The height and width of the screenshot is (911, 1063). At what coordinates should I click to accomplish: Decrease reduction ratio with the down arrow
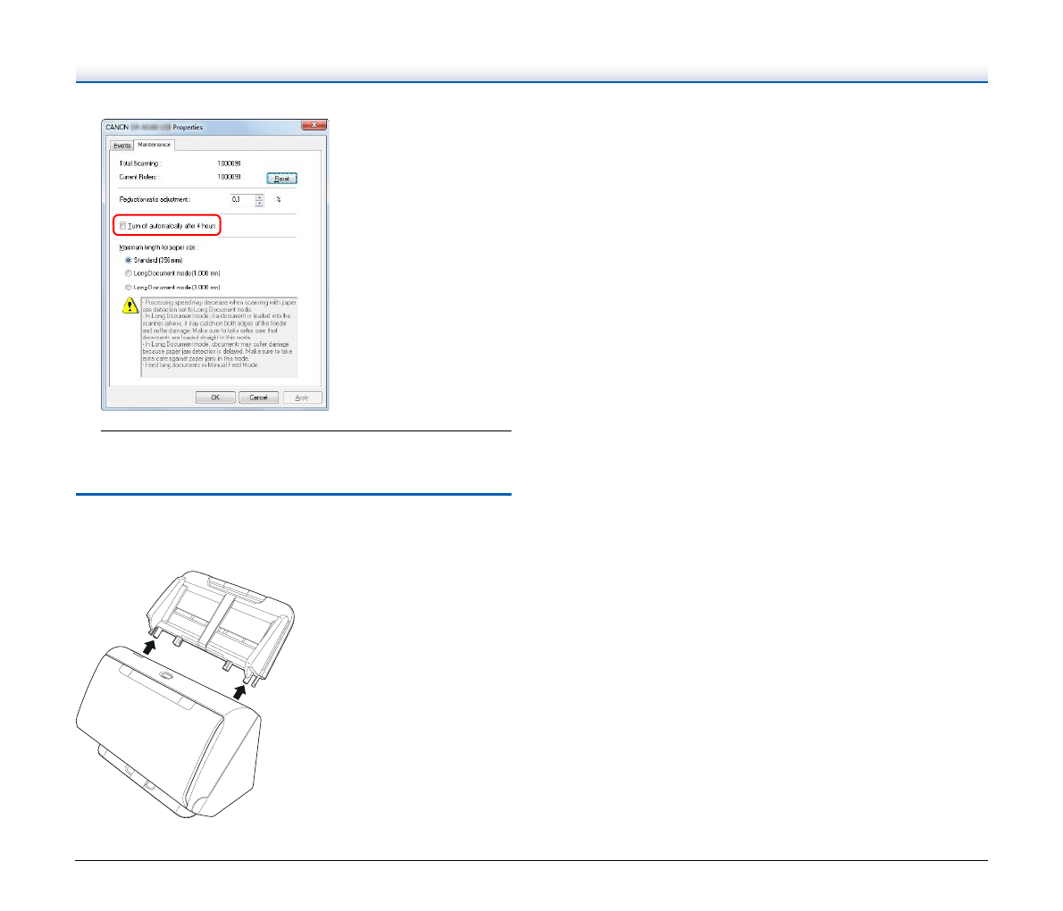(260, 203)
